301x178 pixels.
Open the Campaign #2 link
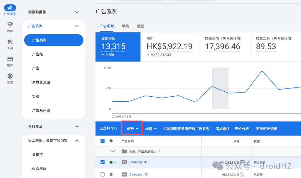click(139, 175)
